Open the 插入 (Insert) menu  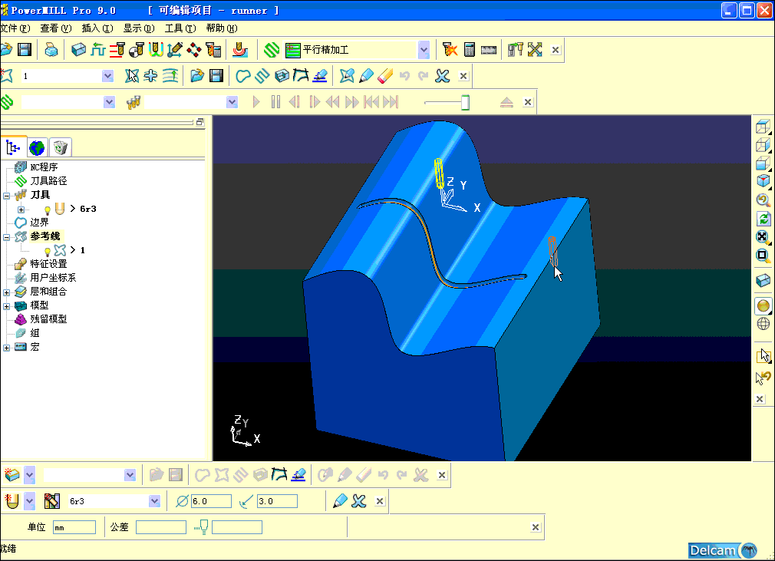click(97, 28)
